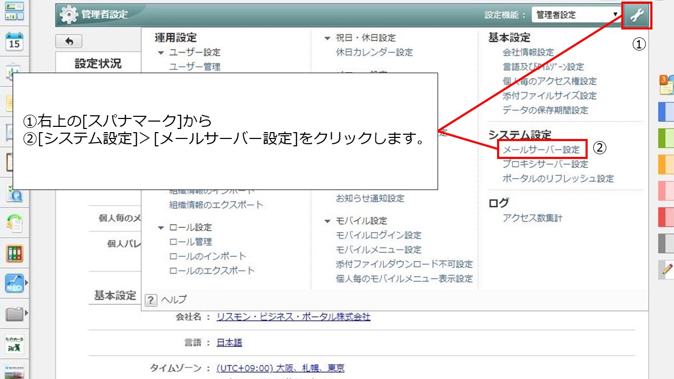
Task: Collapse the 祝日・休日設定 section
Action: (328, 38)
